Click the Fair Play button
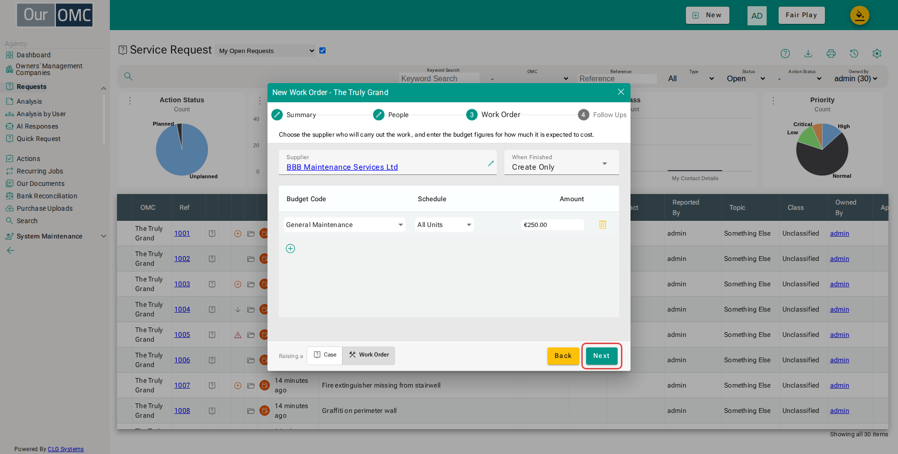 click(802, 15)
